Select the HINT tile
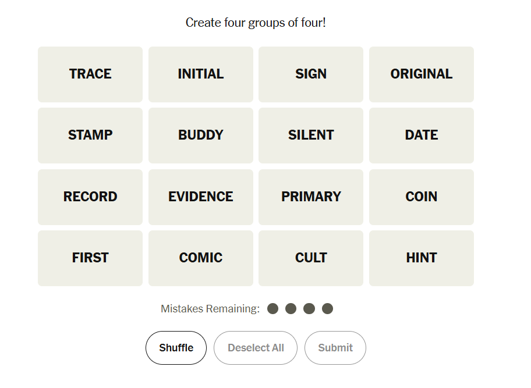This screenshot has width=531, height=388. pos(422,258)
